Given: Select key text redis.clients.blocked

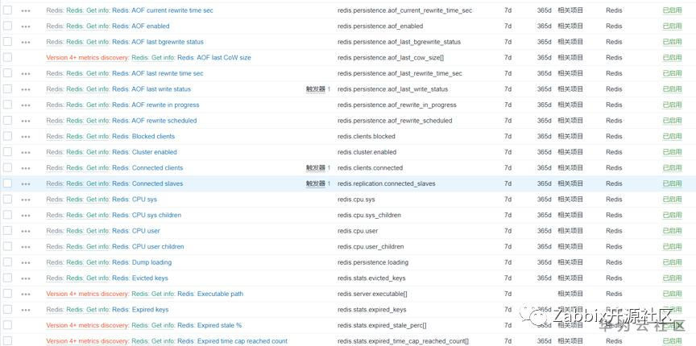Looking at the screenshot, I should point(367,136).
